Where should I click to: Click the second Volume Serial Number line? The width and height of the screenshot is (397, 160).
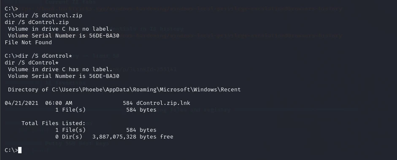[64, 76]
